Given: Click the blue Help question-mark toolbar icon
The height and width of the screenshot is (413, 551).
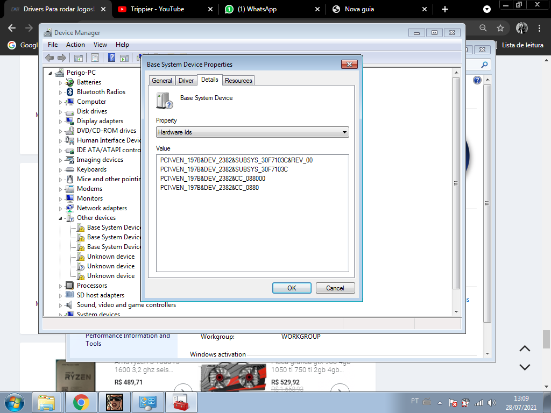Looking at the screenshot, I should pyautogui.click(x=111, y=58).
